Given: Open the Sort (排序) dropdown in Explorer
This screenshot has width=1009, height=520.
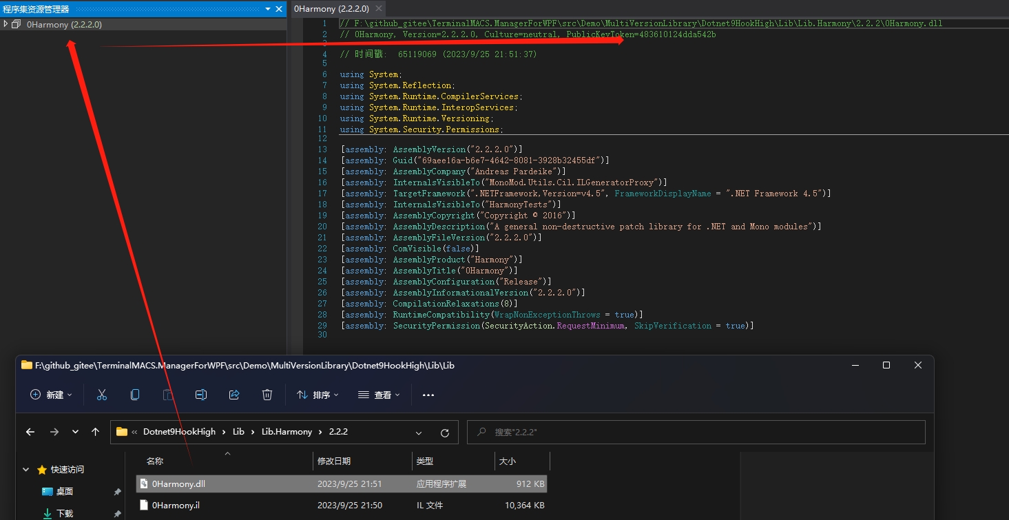Looking at the screenshot, I should click(x=318, y=395).
